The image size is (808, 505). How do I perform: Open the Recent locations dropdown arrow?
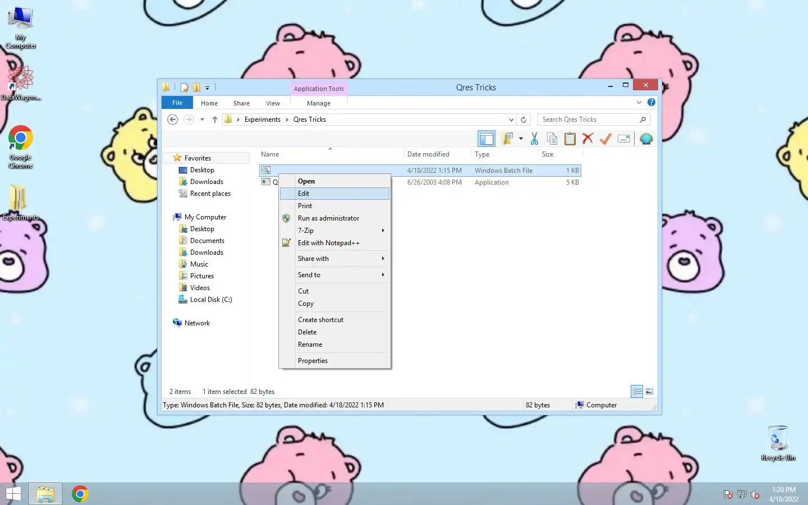202,120
